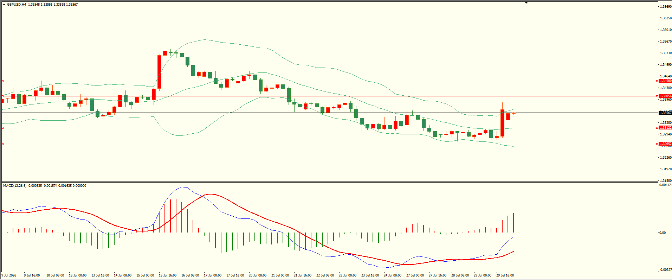The width and height of the screenshot is (672, 280).
Task: Click the 1.36690 top price scale label
Action: point(666,7)
